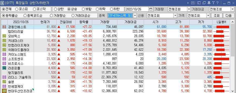Sort by 거래량순 radio button
This screenshot has width=236, height=93.
tap(51, 15)
